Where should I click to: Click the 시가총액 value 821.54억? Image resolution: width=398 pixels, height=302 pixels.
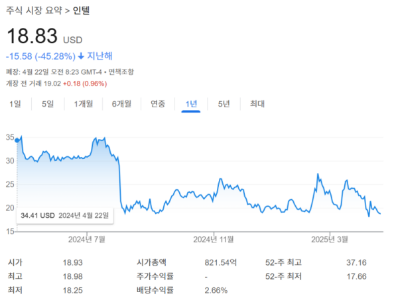221,262
